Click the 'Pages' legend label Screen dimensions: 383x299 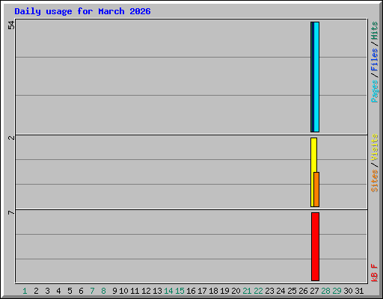pos(375,91)
